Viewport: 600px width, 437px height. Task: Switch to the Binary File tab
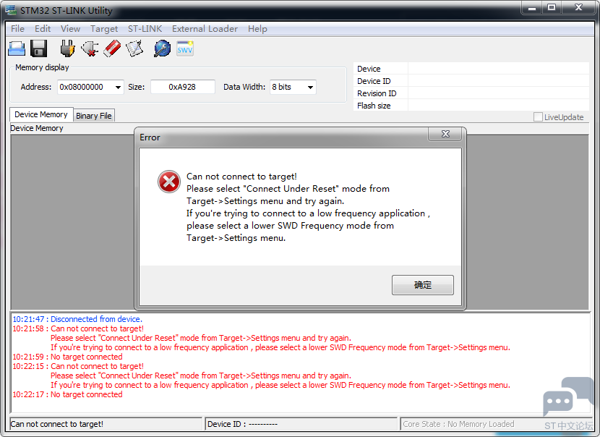click(94, 116)
